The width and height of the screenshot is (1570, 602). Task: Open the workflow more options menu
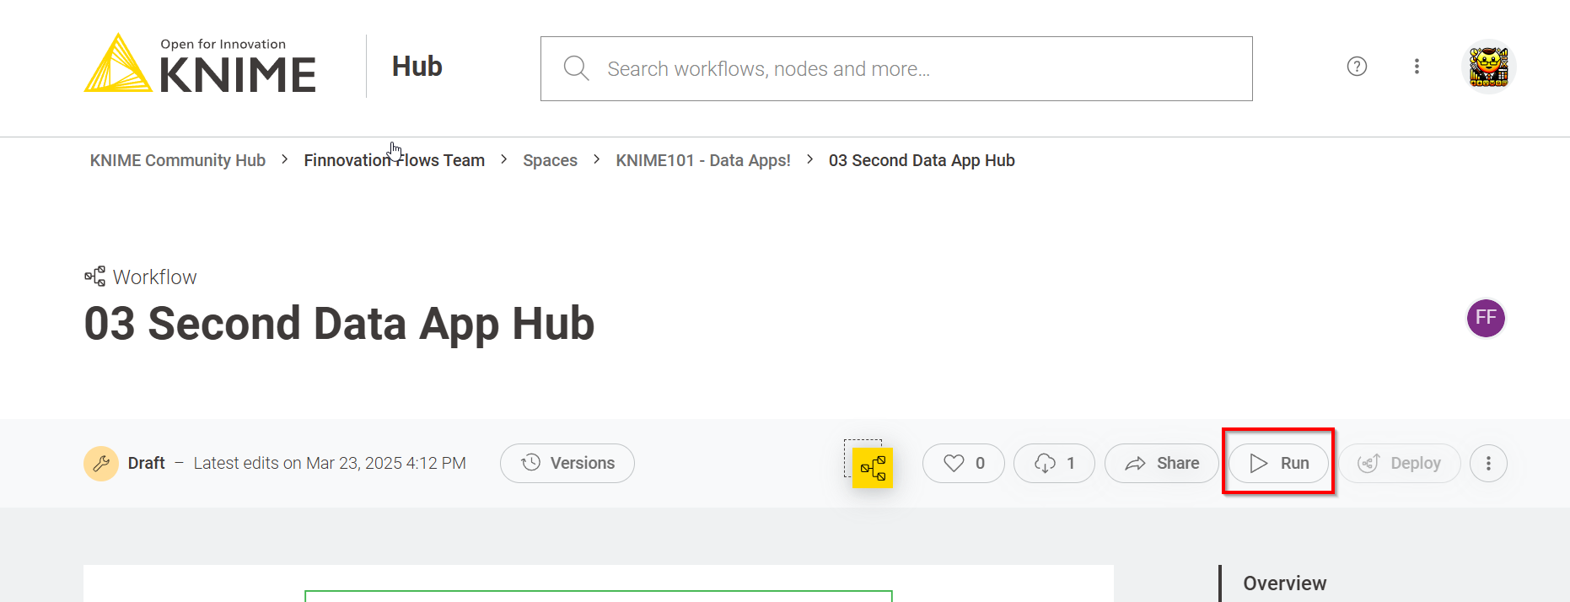coord(1488,463)
